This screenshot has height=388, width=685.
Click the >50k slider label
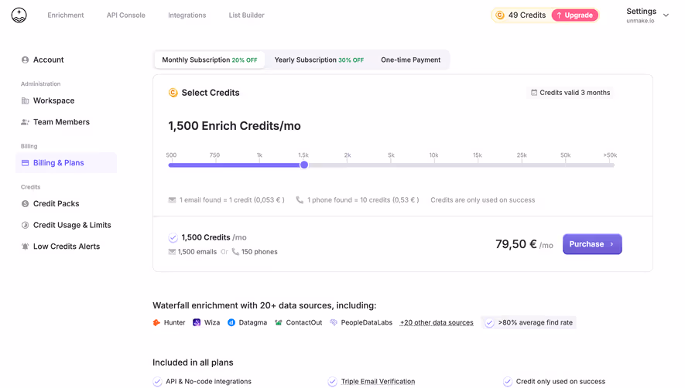[610, 155]
